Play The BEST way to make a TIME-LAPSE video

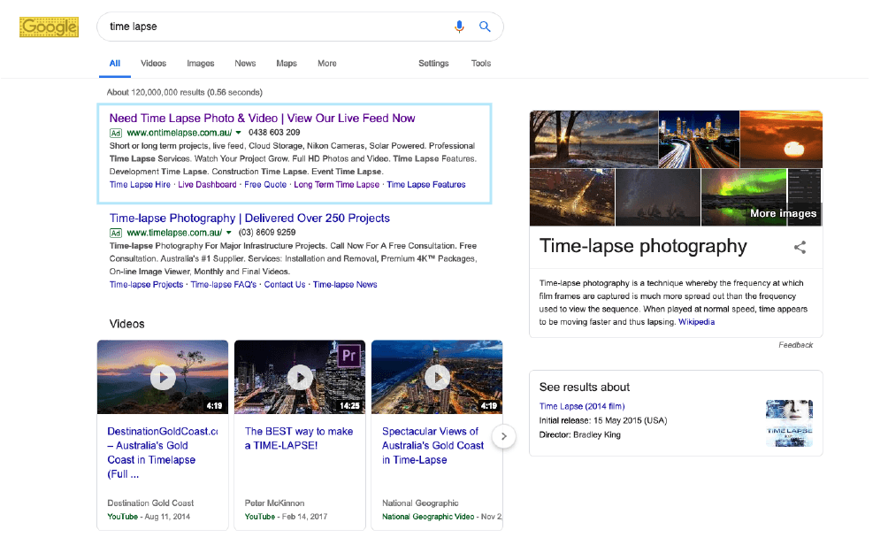(300, 377)
